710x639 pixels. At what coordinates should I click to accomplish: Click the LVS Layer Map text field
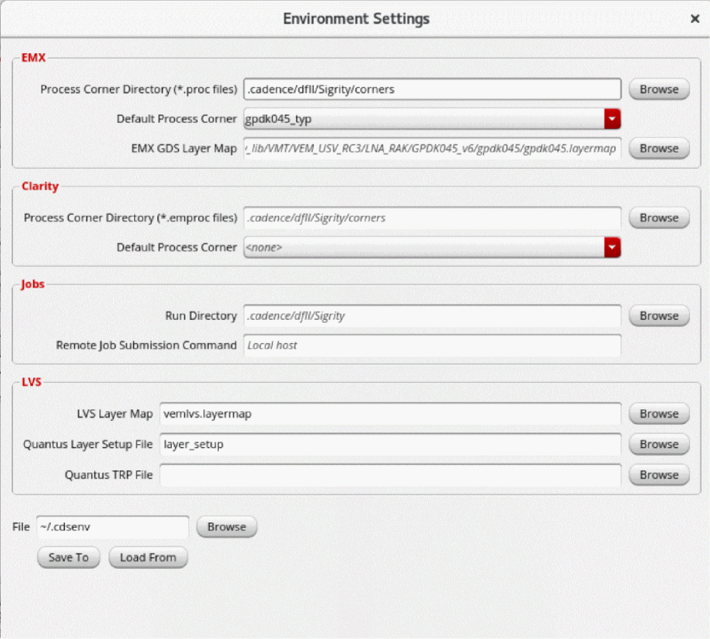pos(390,414)
